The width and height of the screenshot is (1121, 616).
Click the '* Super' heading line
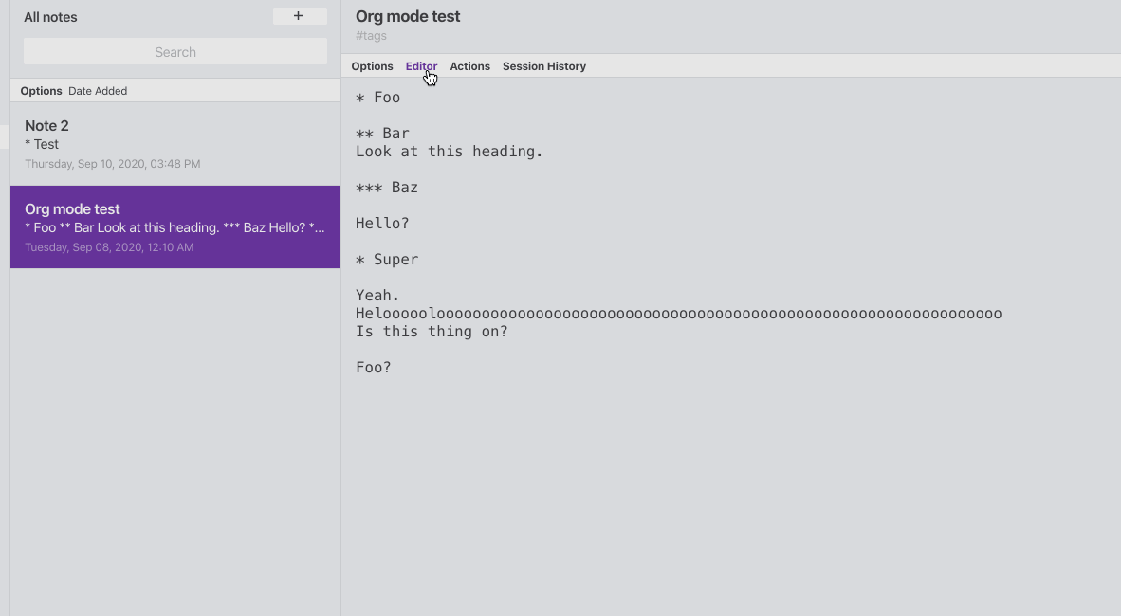[x=387, y=260]
